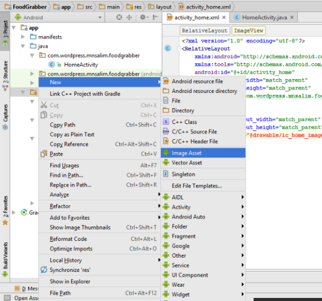Open the Build Variants side panel

tap(5, 259)
